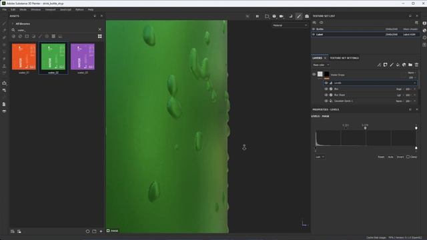Click the Add smart material icon in Layers
The height and width of the screenshot is (240, 427).
tap(404, 65)
